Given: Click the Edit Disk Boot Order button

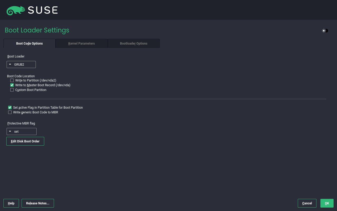Looking at the screenshot, I should click(25, 141).
